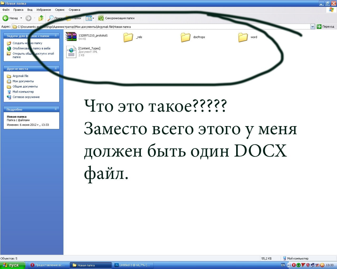Click the Back (Назад) arrow icon
Image resolution: width=337 pixels, height=269 pixels.
coord(6,18)
